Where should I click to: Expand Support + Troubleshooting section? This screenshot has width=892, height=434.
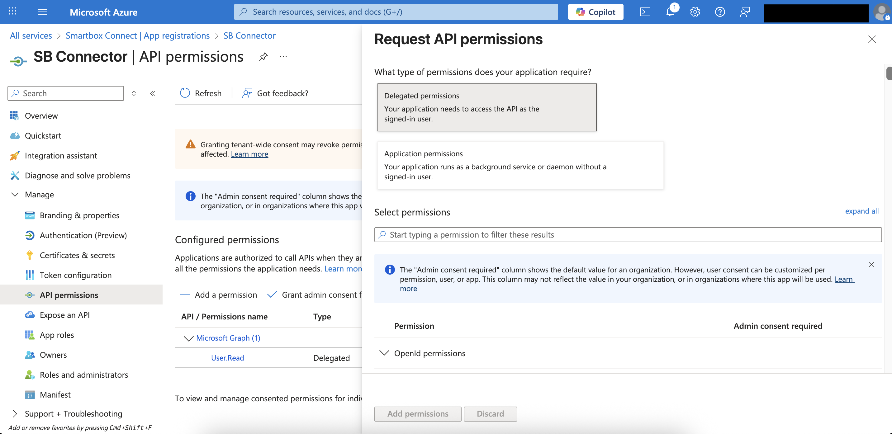pos(15,413)
